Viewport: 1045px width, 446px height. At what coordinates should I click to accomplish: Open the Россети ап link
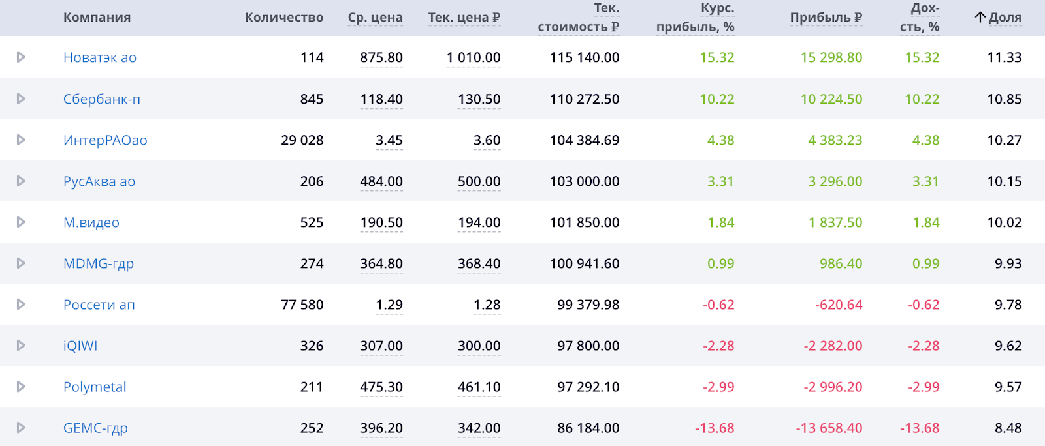tap(99, 305)
